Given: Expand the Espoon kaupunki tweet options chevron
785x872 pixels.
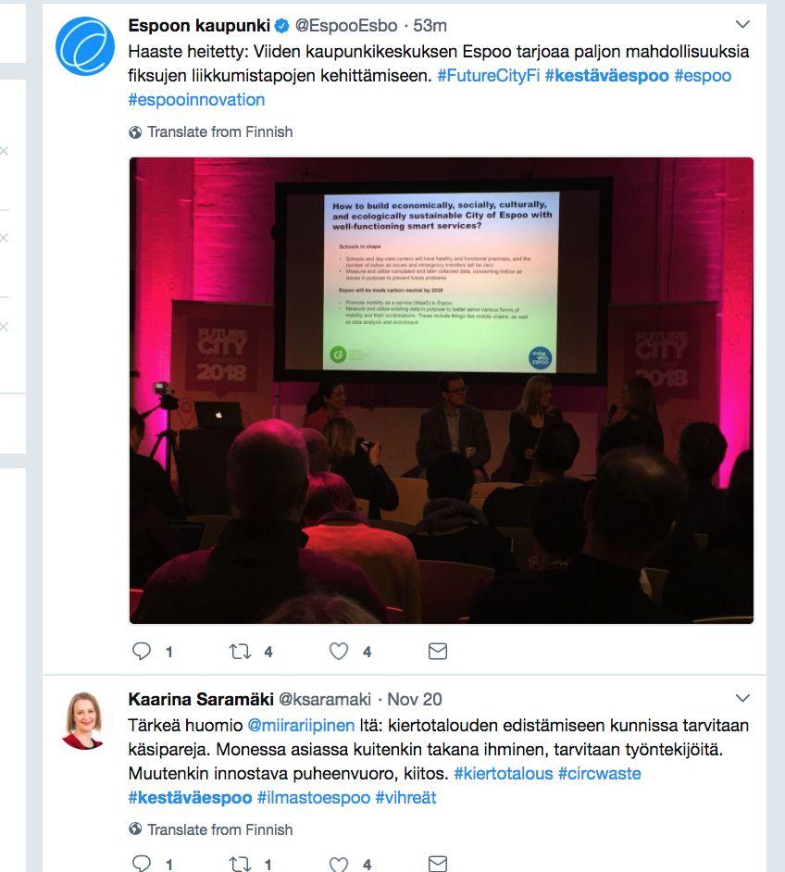Looking at the screenshot, I should (x=742, y=24).
